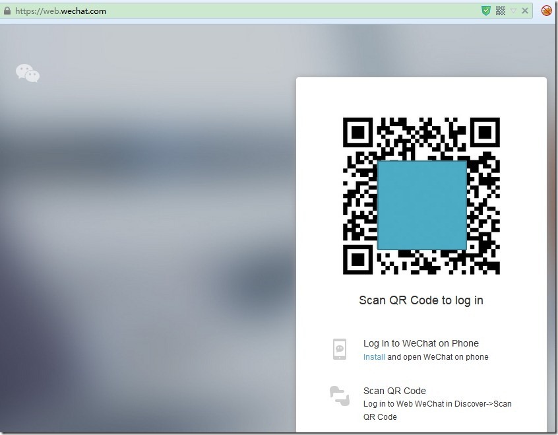The width and height of the screenshot is (558, 435).
Task: Click the phone with chat bubble icon
Action: (x=340, y=349)
